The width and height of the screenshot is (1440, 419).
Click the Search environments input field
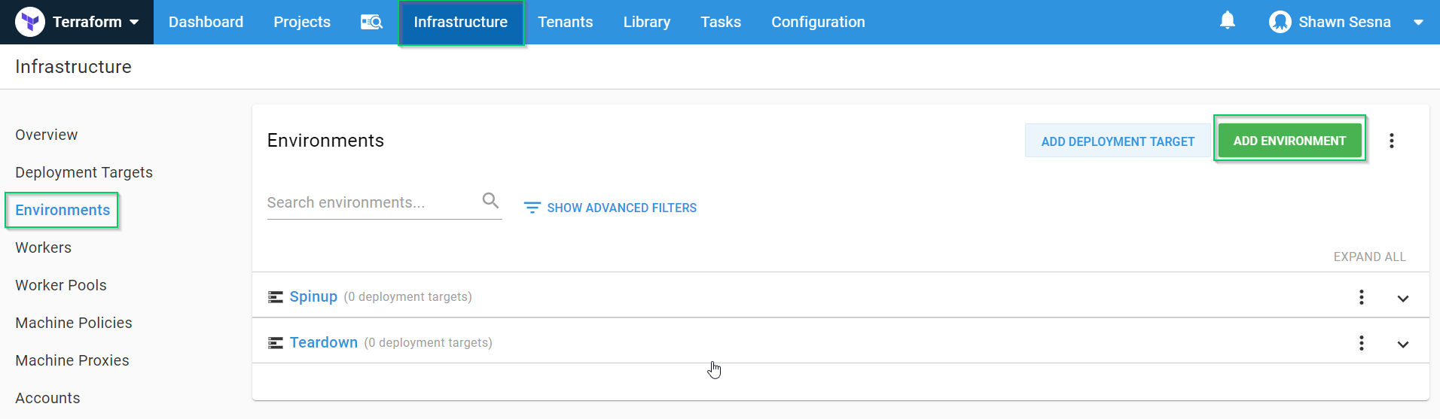pyautogui.click(x=369, y=202)
